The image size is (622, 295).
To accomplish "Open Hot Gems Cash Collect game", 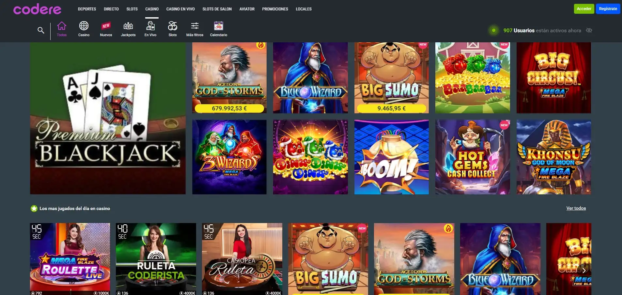I will [x=473, y=157].
